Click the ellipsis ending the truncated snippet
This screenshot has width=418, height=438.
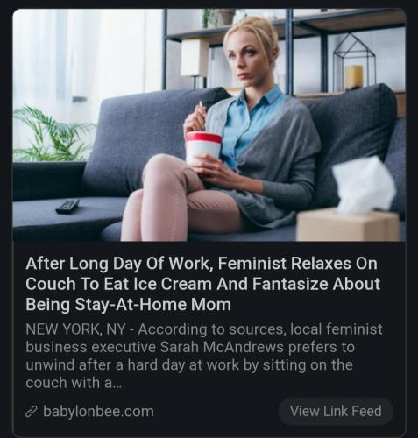tap(117, 386)
